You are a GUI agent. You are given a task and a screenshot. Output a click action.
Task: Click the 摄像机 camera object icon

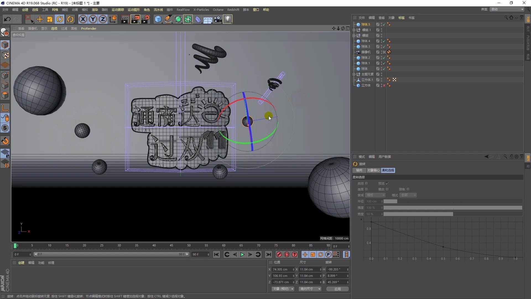pyautogui.click(x=358, y=52)
